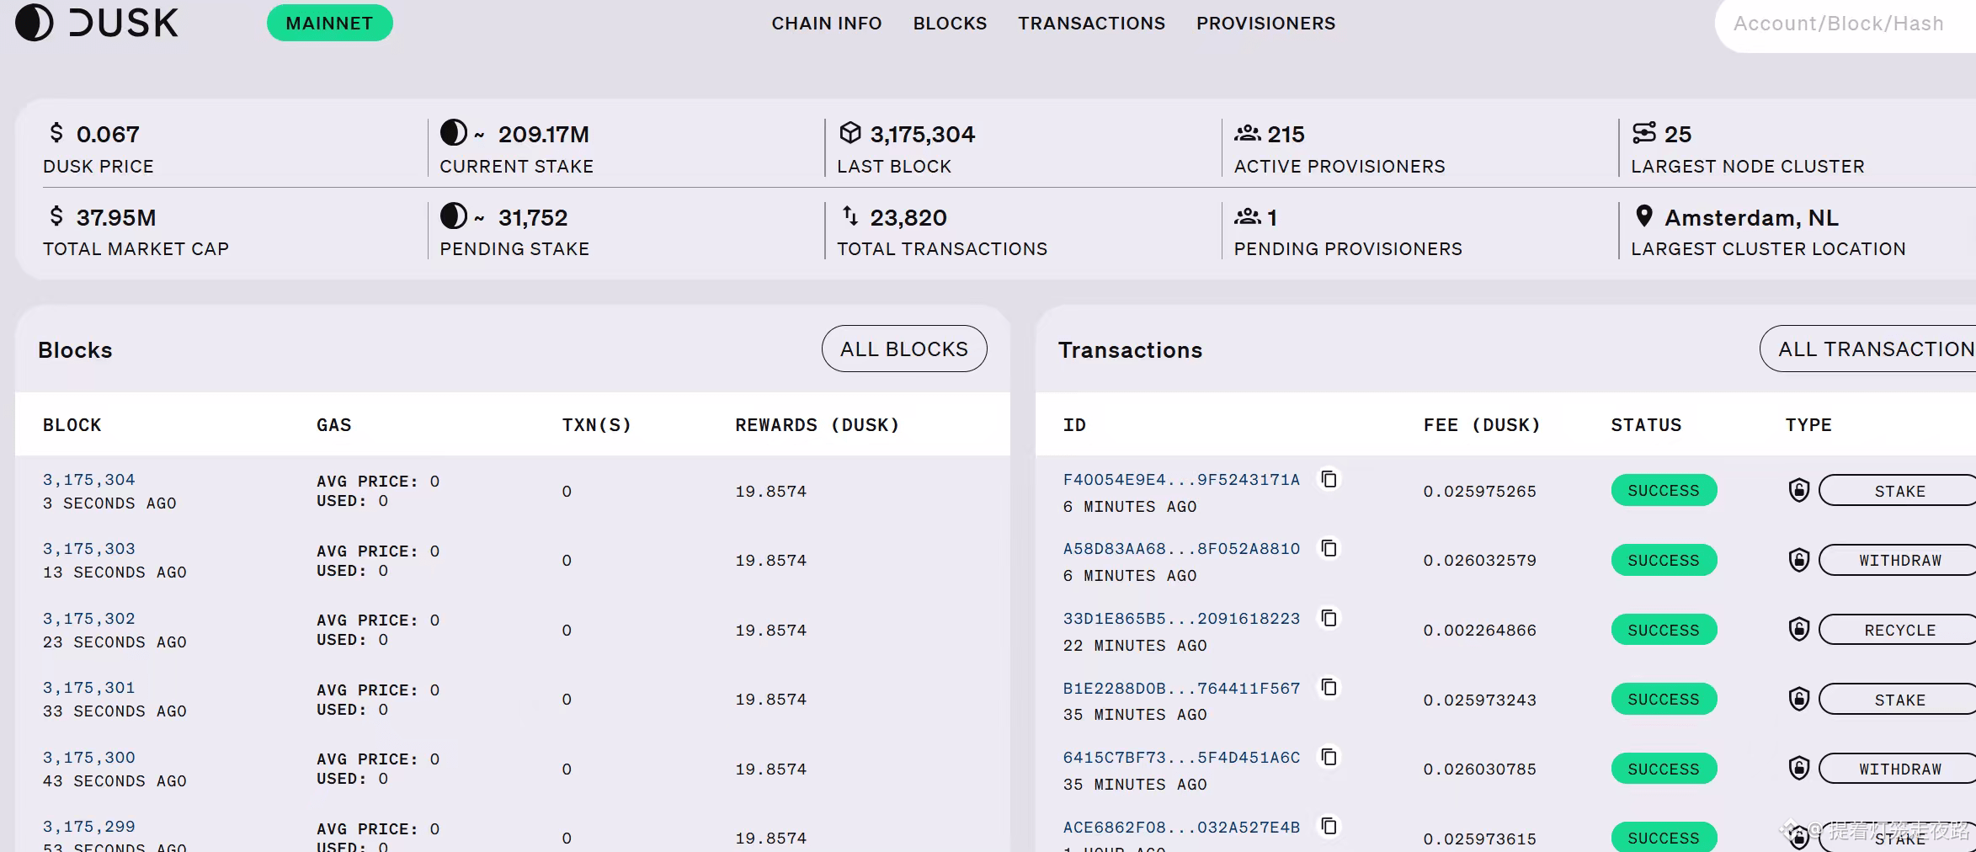Image resolution: width=1976 pixels, height=852 pixels.
Task: Click the last block value 3,175,304 stat
Action: [922, 134]
